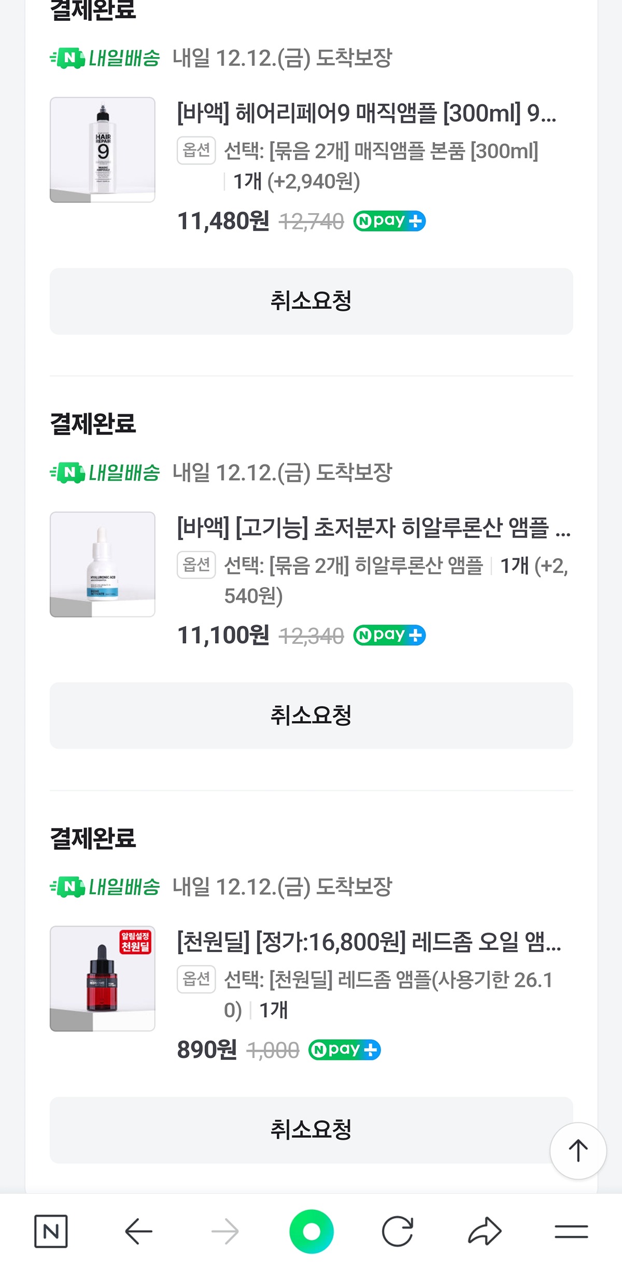The width and height of the screenshot is (622, 1269).
Task: Open the hamburger menu icon
Action: [x=571, y=1231]
